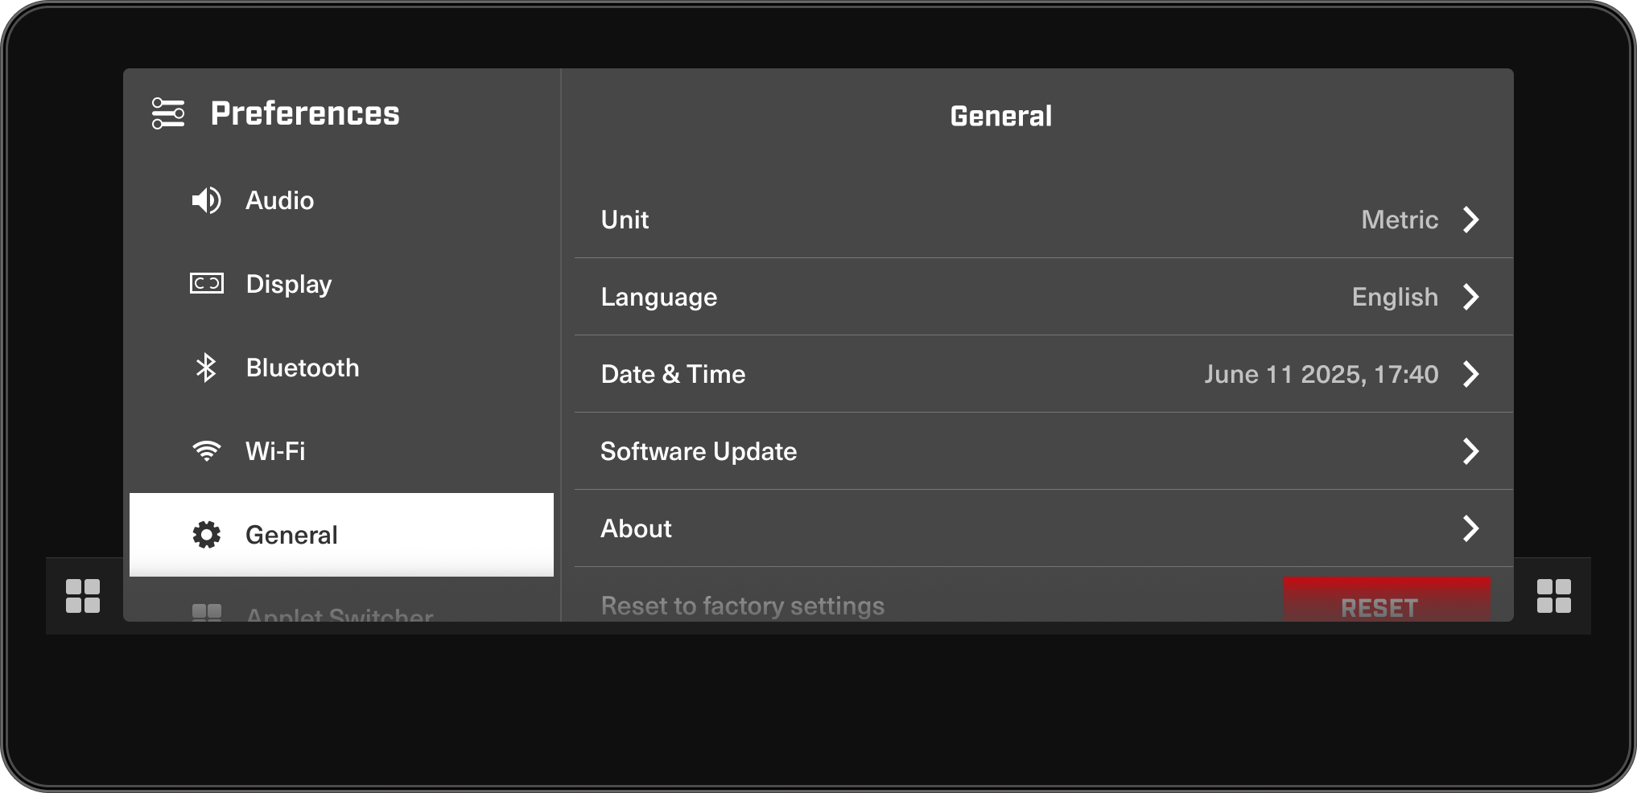Screen dimensions: 1637x793
Task: Select Reset to factory settings row
Action: pyautogui.click(x=742, y=606)
